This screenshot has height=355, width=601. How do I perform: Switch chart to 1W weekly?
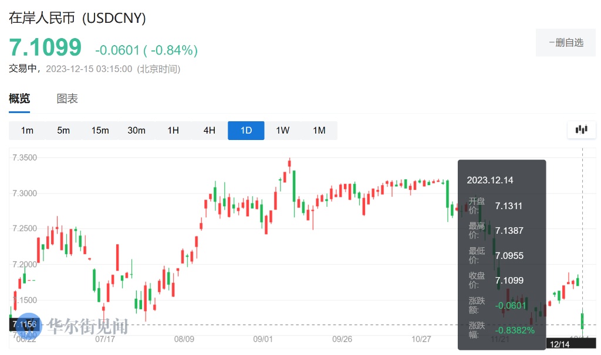[282, 130]
